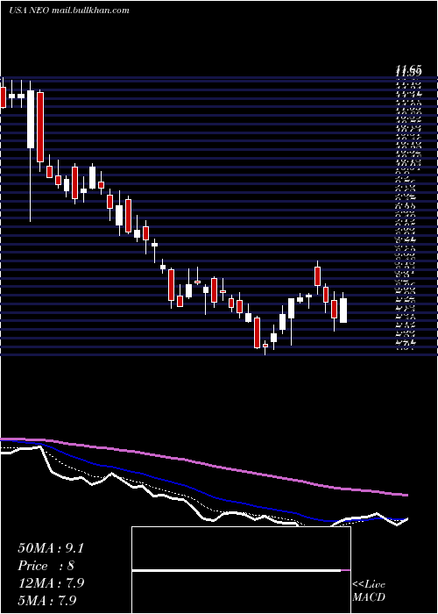Click inside the upper MACD indicator box
438x614 pixels.
(x=241, y=548)
